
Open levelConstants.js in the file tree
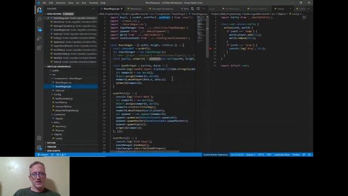[x=64, y=99]
